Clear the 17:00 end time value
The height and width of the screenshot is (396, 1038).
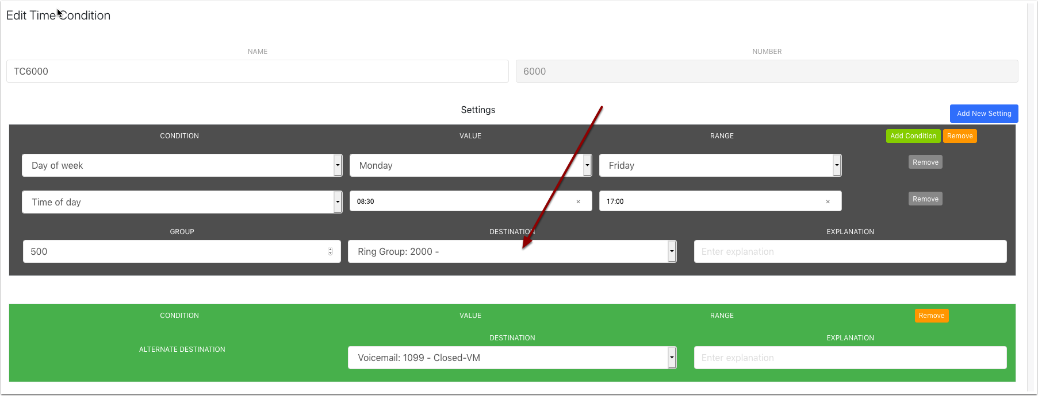click(828, 201)
